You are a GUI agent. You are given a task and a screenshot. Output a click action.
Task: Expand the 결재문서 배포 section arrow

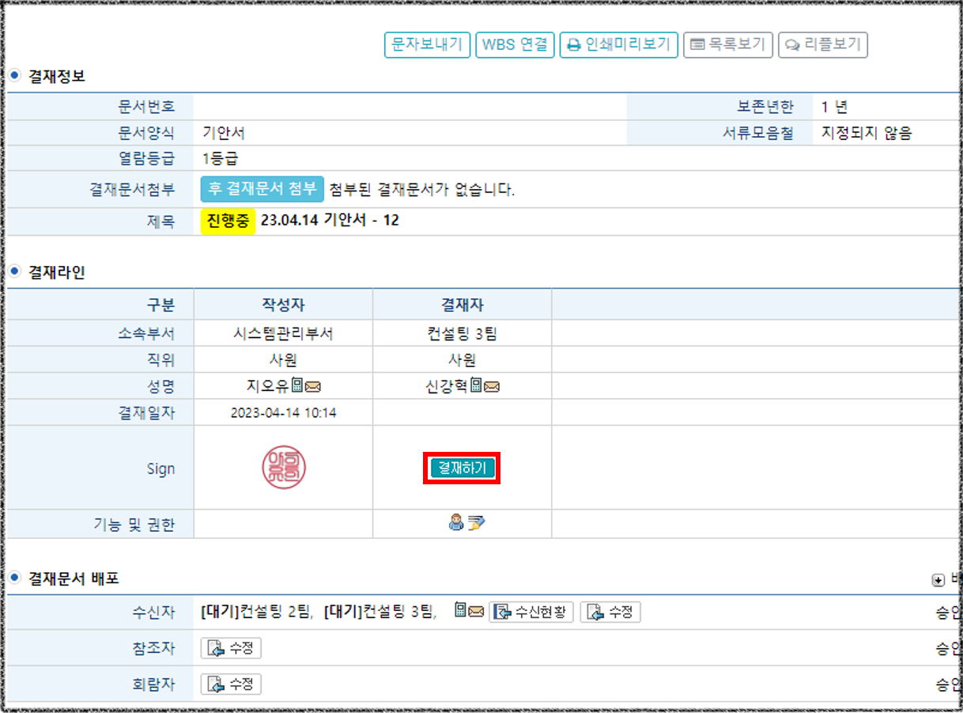(x=938, y=580)
